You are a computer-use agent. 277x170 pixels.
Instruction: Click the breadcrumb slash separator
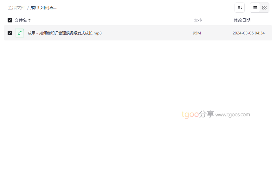(x=28, y=8)
